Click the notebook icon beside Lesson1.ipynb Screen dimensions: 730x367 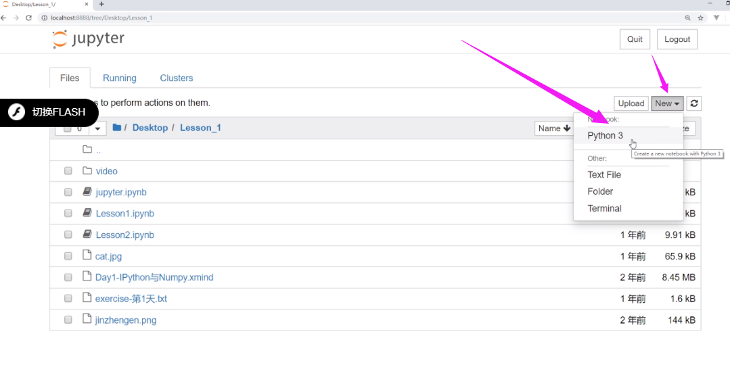point(87,213)
